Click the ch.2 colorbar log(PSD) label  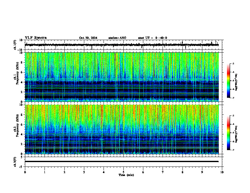pos(236,134)
